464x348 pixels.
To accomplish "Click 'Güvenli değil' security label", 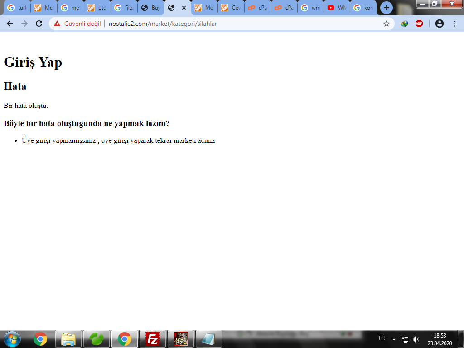I will (82, 24).
